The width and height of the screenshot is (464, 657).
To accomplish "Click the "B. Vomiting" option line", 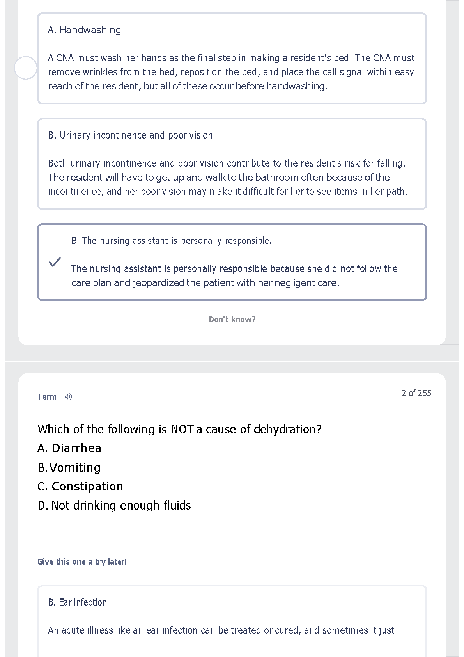I will (x=69, y=467).
